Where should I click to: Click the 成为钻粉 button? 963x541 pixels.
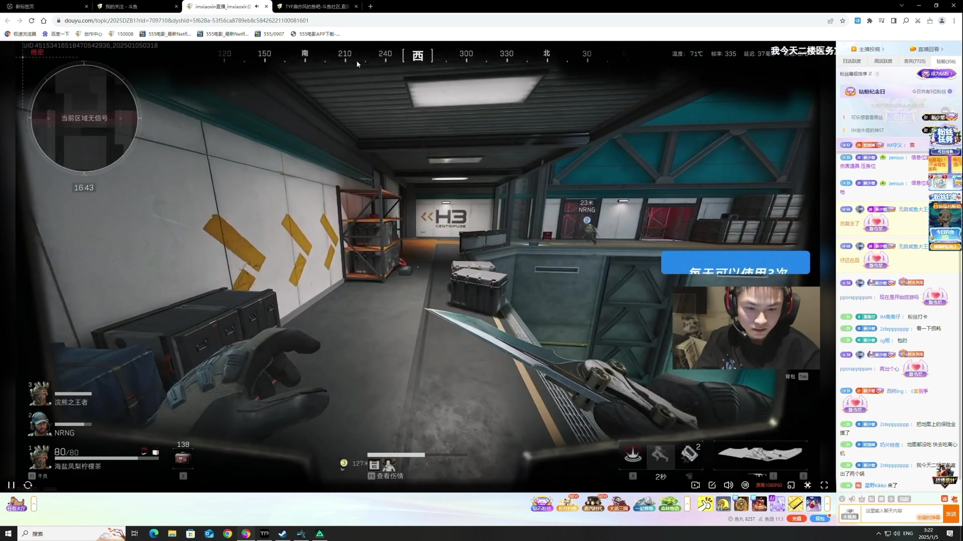[x=937, y=74]
